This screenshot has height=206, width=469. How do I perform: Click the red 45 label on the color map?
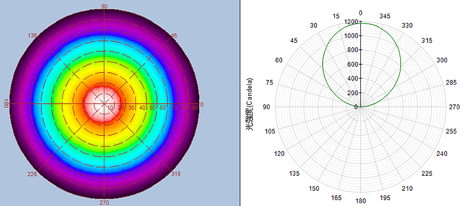click(x=174, y=36)
